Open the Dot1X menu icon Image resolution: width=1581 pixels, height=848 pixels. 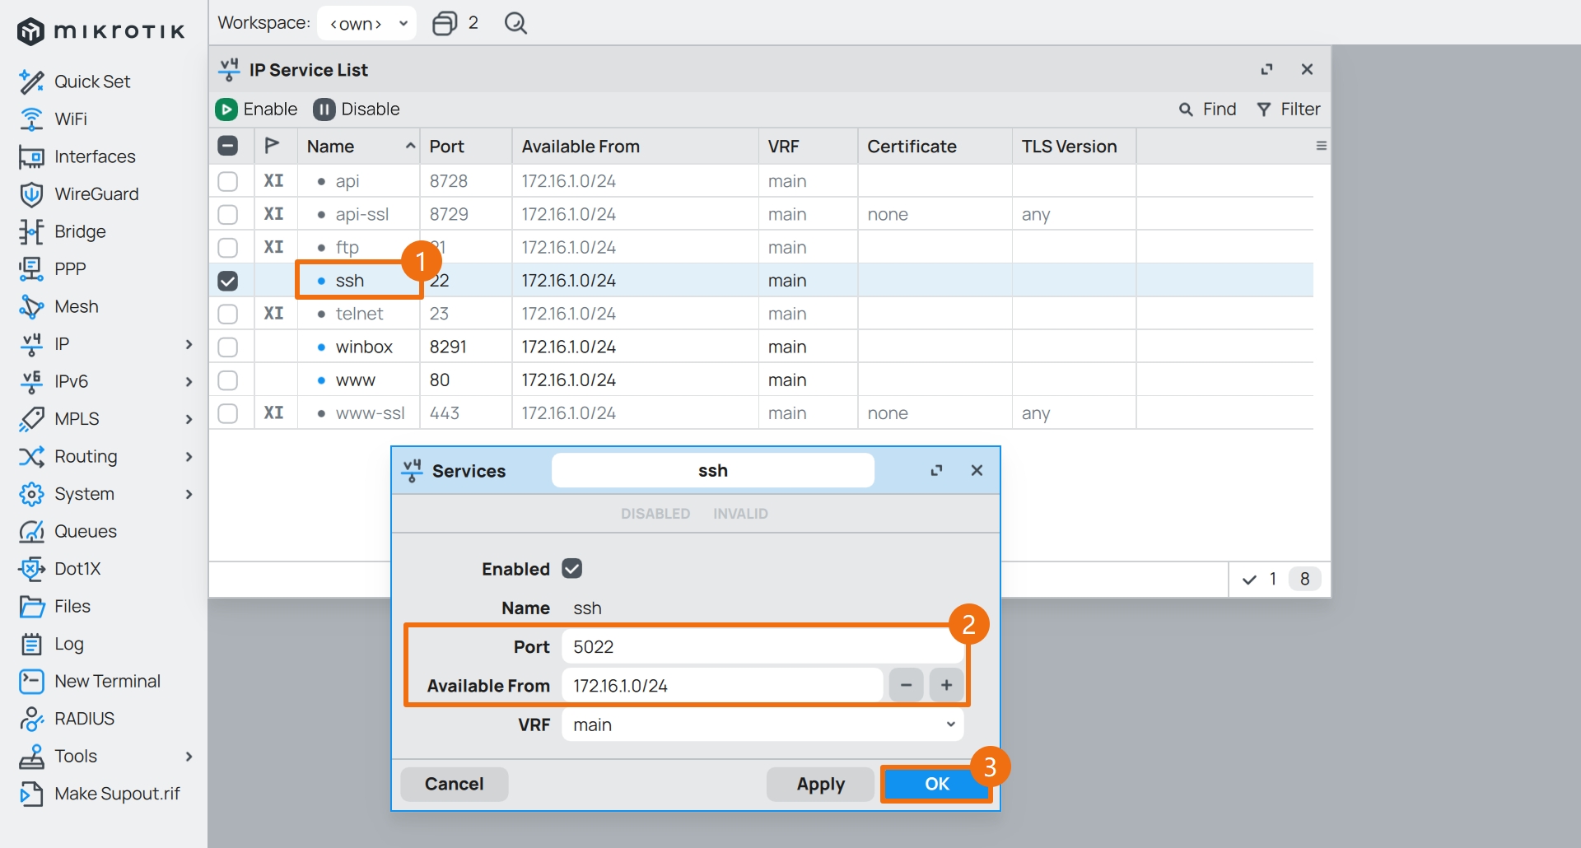[31, 569]
